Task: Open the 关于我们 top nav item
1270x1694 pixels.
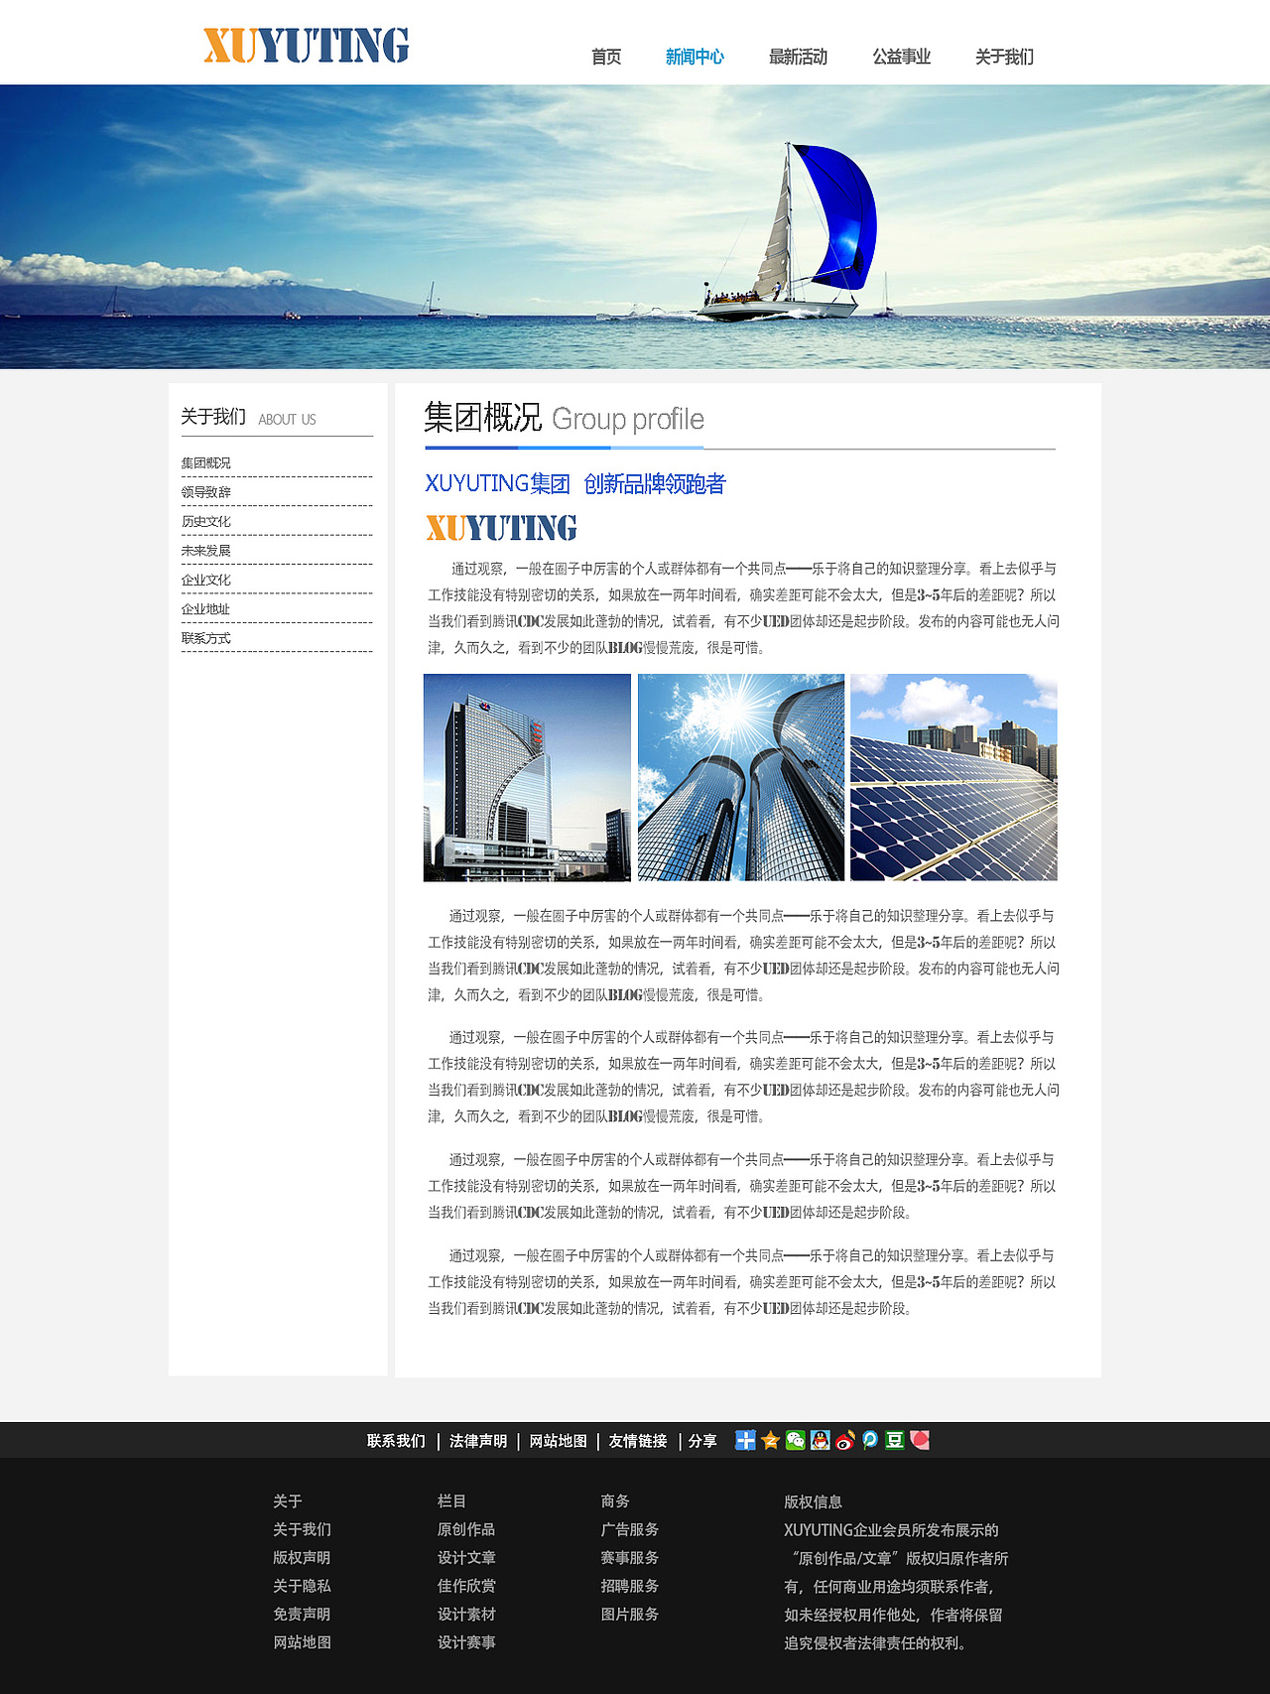Action: (x=1004, y=58)
